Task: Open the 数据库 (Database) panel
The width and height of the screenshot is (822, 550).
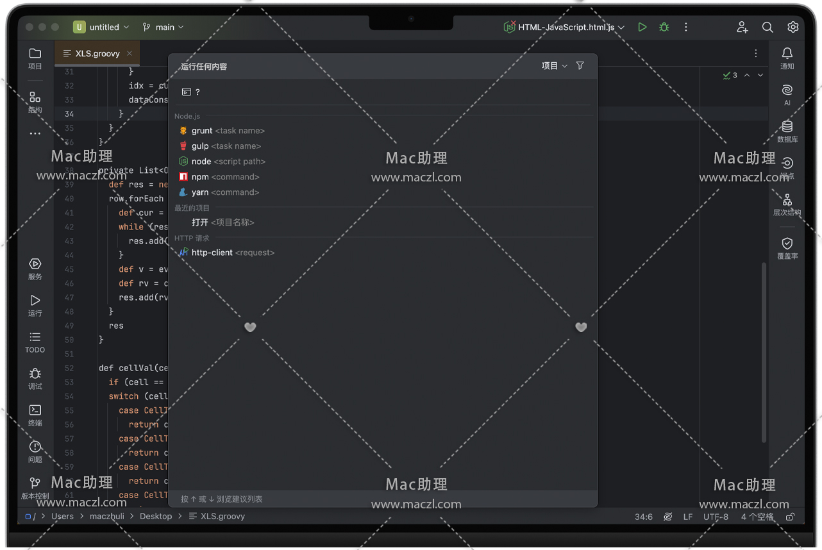Action: coord(787,131)
